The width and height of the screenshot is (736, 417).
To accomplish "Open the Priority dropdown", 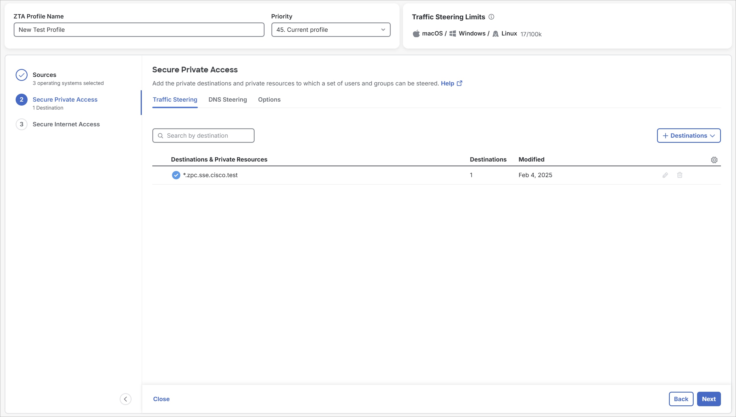I will pos(331,30).
